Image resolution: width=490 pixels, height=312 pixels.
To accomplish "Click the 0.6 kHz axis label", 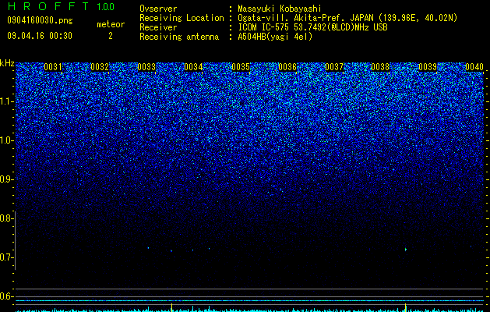I will coord(6,296).
